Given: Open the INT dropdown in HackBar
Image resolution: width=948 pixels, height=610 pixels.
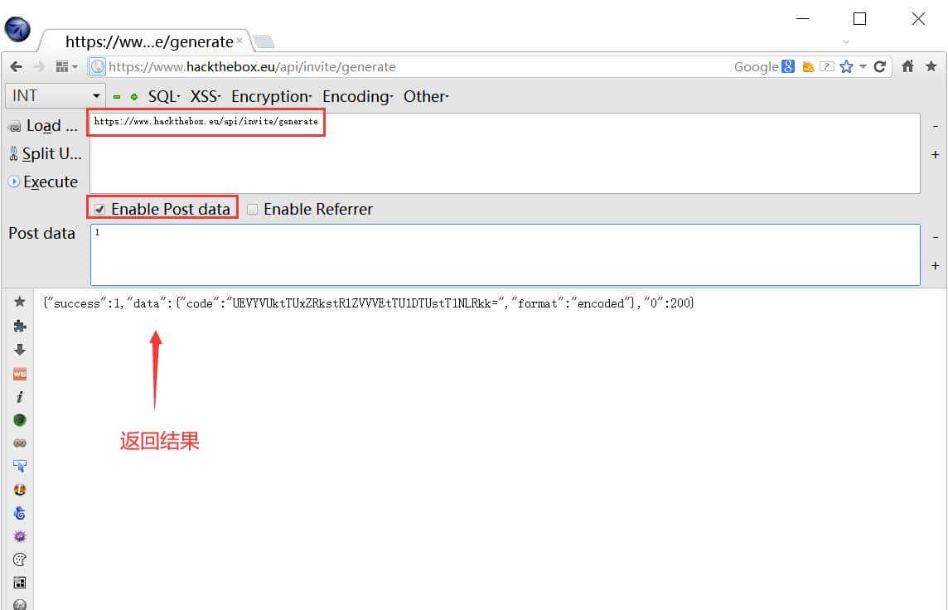Looking at the screenshot, I should (54, 95).
